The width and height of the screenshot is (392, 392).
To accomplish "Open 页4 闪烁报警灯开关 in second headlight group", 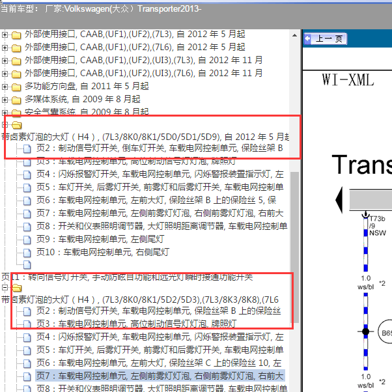I will [x=160, y=337].
